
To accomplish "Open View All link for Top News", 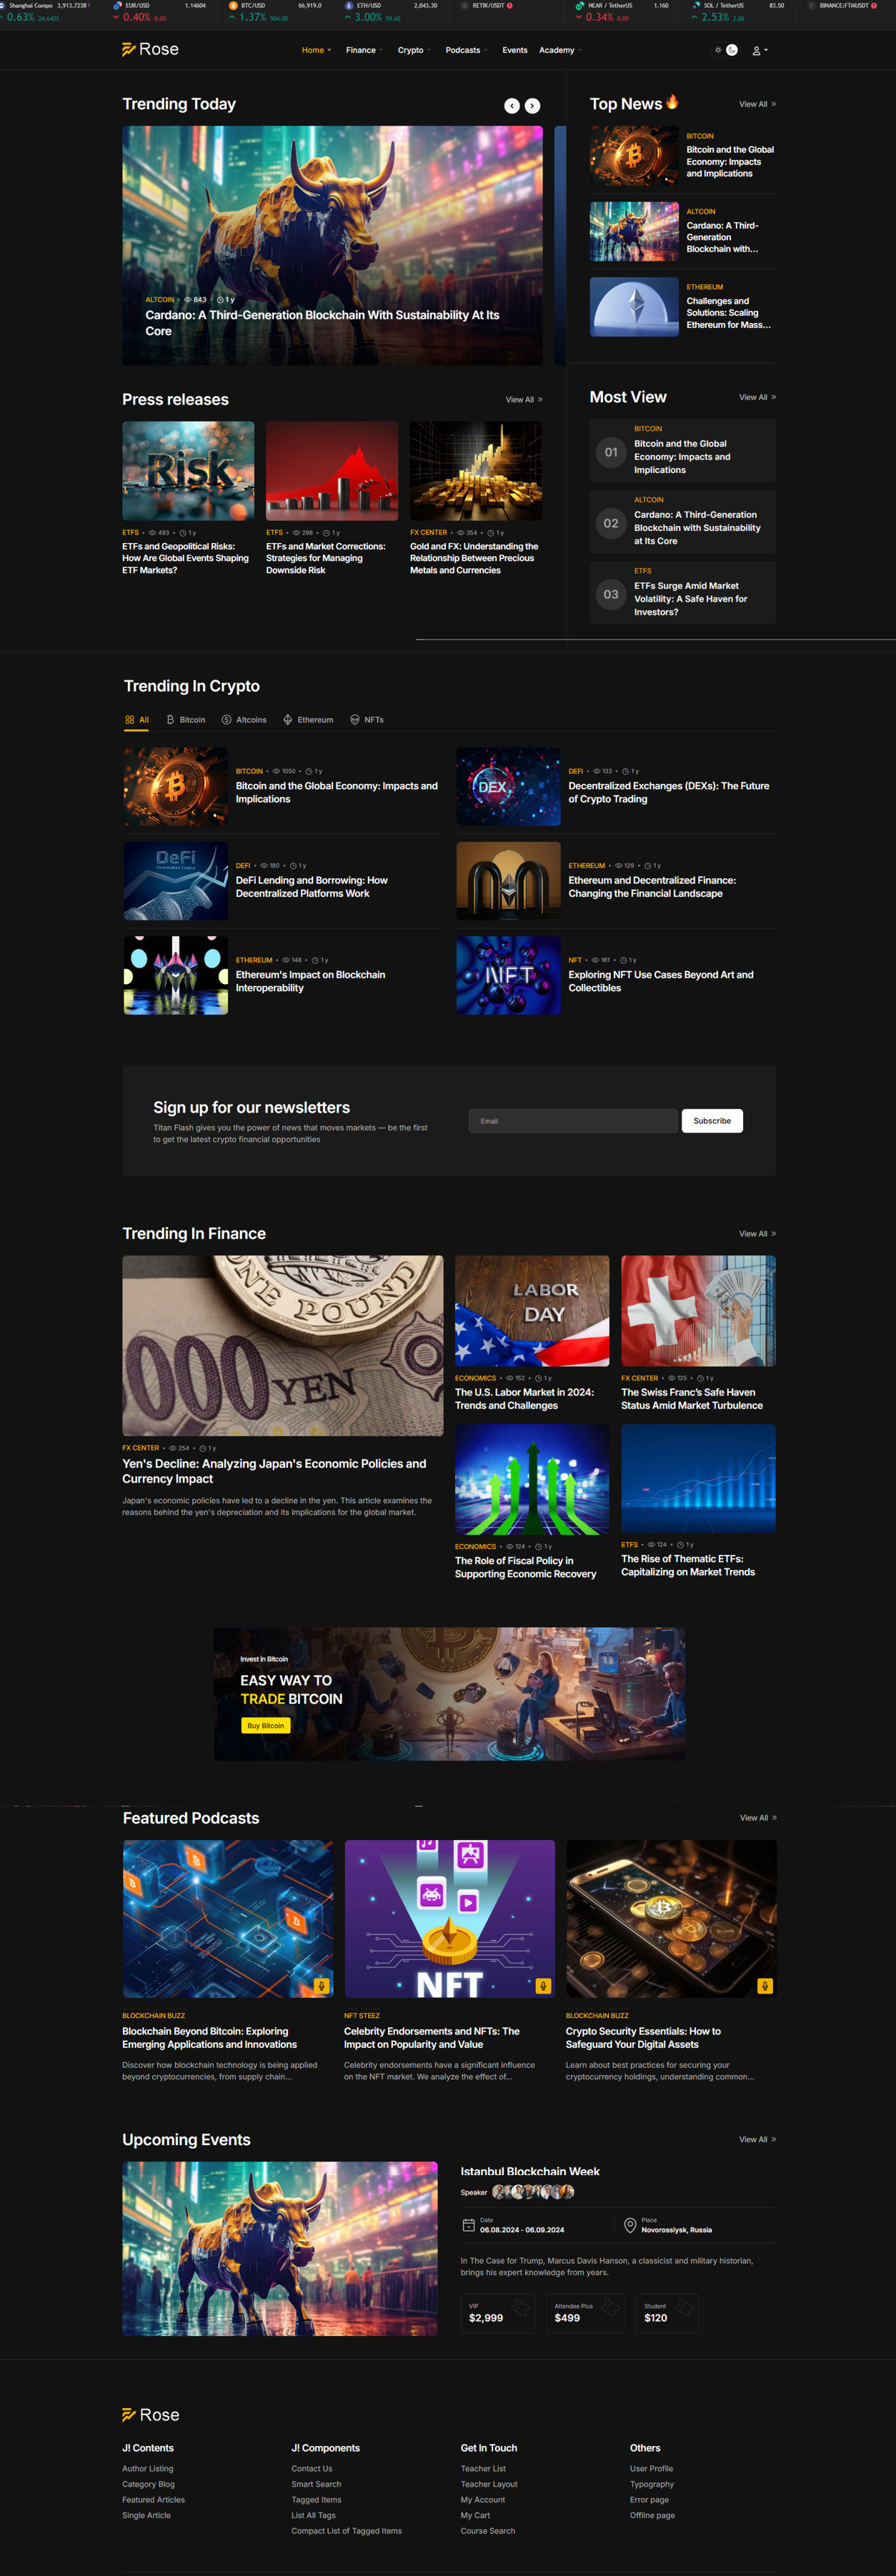I will [757, 104].
